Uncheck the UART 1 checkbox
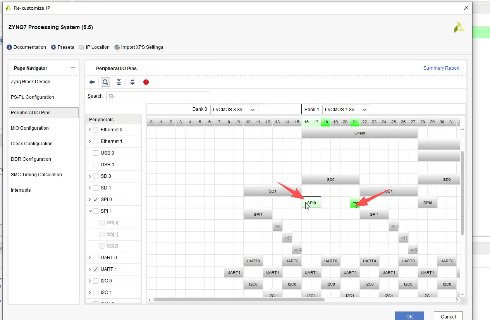490x320 pixels. click(x=96, y=269)
